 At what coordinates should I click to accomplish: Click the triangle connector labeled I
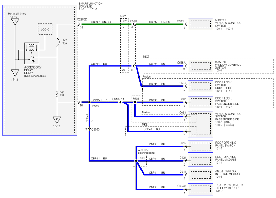(x=15, y=22)
